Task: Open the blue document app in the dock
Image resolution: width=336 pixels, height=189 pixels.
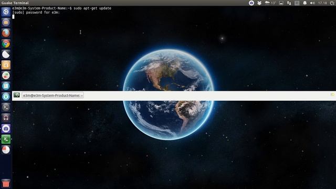Action: pyautogui.click(x=6, y=86)
